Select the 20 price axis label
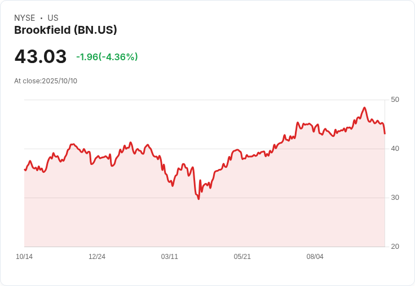 [395, 247]
